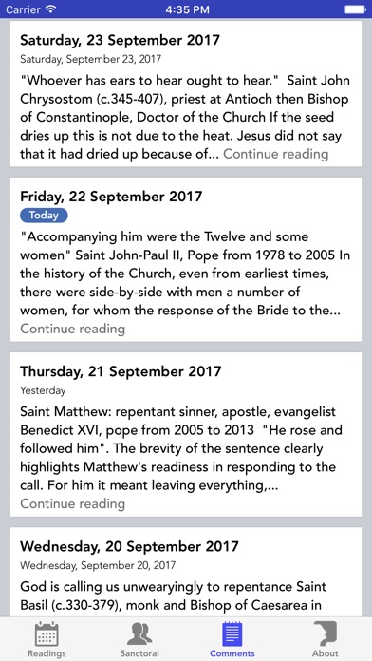Open the Readings calendar icon
The height and width of the screenshot is (661, 372).
[x=46, y=633]
